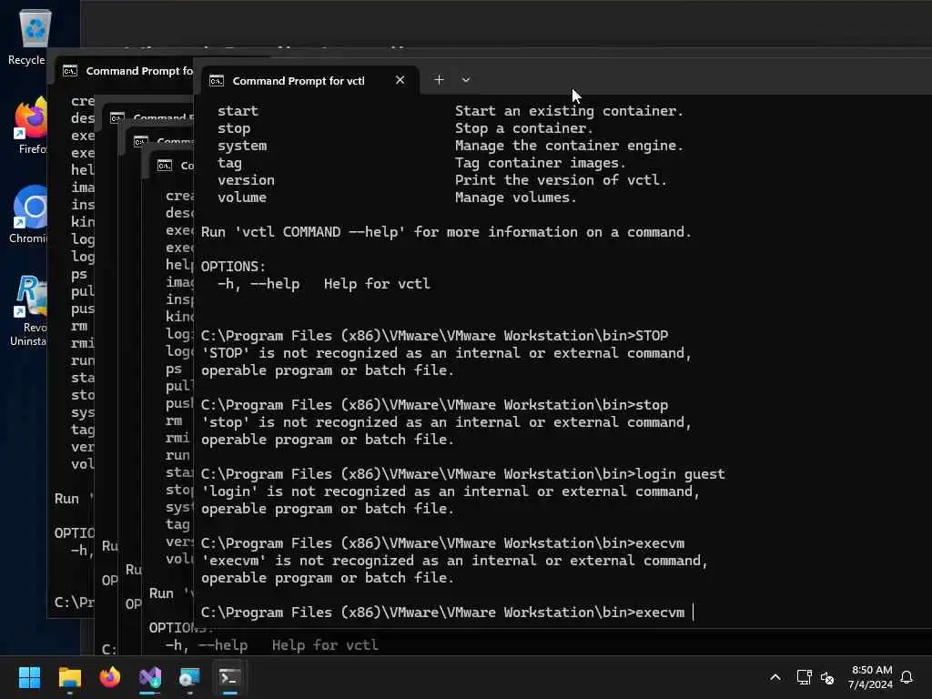932x699 pixels.
Task: Click the prompt line ending with 'login guest'
Action: [x=463, y=473]
